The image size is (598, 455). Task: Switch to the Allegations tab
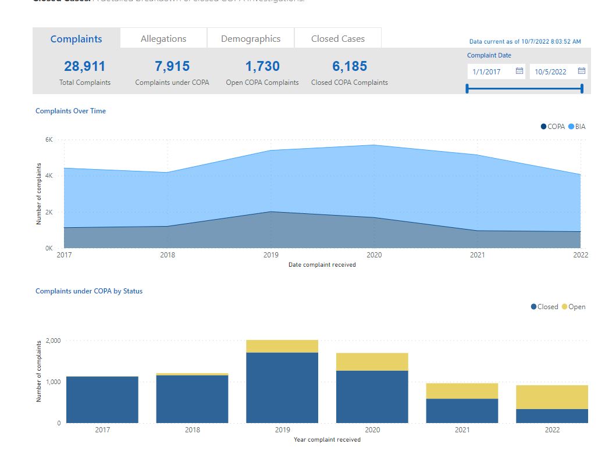(163, 38)
